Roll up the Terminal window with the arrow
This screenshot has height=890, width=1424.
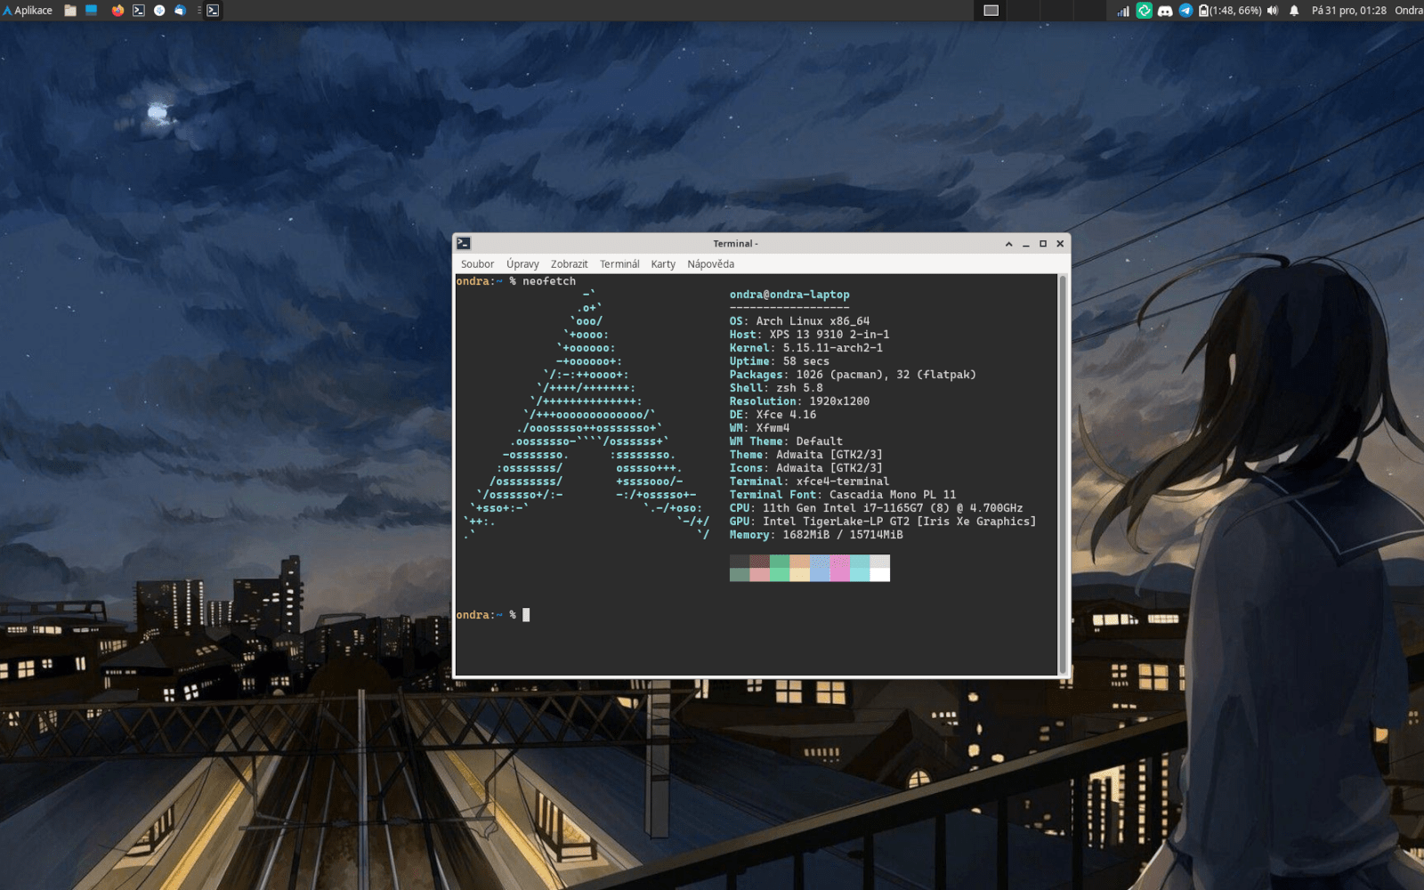(x=1008, y=244)
